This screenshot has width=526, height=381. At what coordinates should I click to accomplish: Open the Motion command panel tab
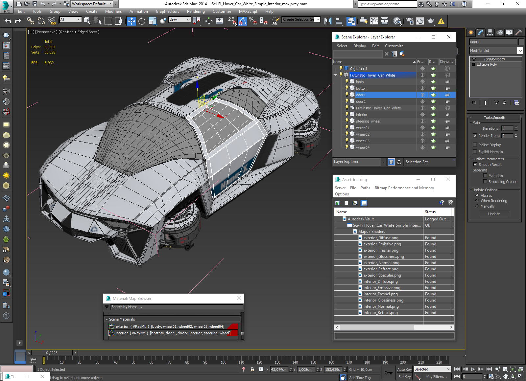tap(500, 33)
